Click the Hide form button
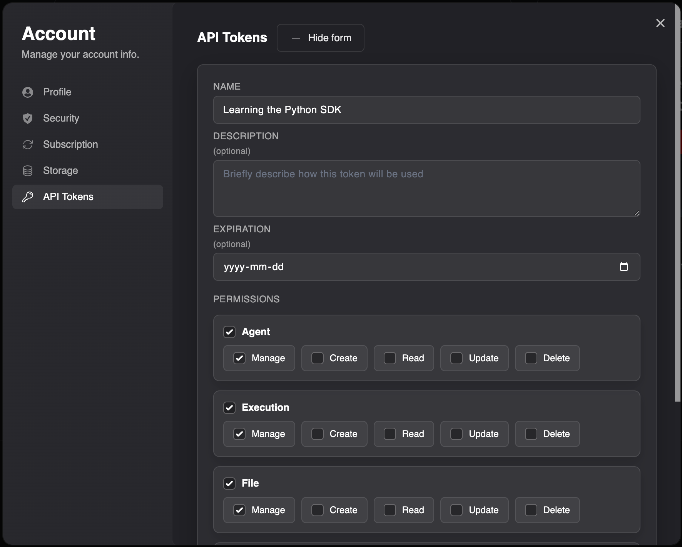 pos(321,38)
